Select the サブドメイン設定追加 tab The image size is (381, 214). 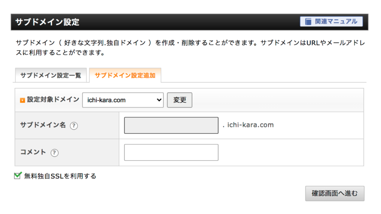[125, 75]
